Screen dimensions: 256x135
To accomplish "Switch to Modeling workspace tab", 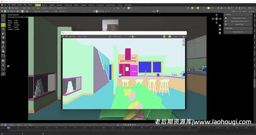I will click(x=45, y=5).
